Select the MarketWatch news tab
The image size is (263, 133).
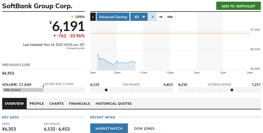[x=109, y=128]
